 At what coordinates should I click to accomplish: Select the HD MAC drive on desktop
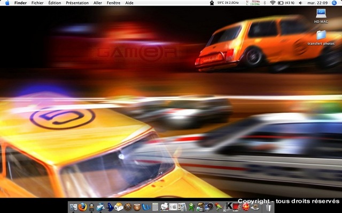point(321,16)
